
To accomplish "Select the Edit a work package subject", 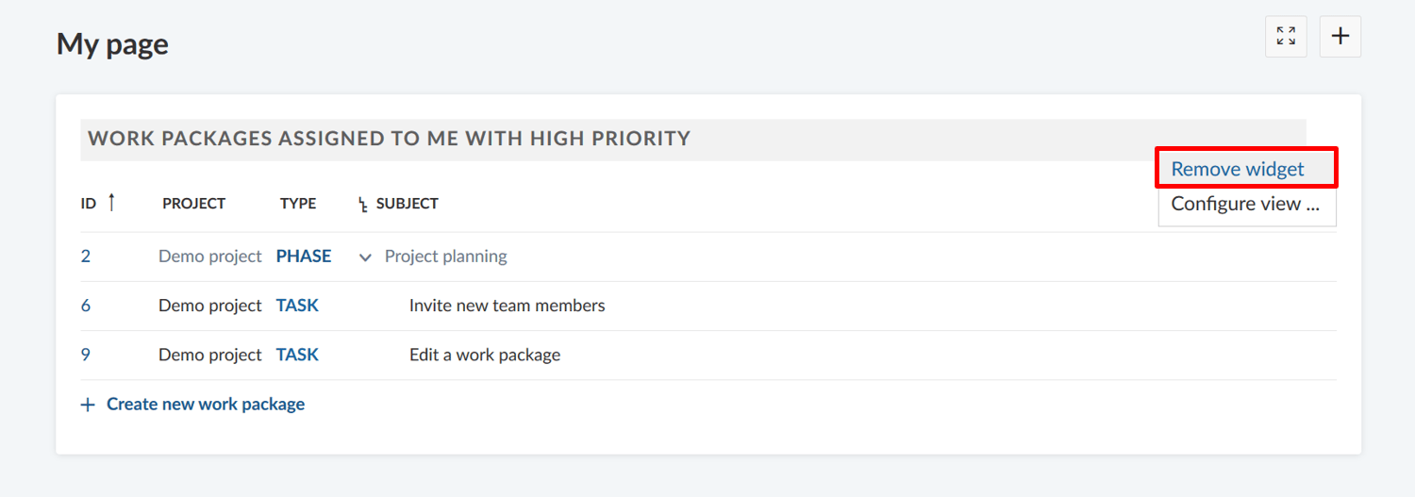I will click(485, 355).
